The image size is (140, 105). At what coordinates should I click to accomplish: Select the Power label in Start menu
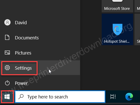coord(21,83)
